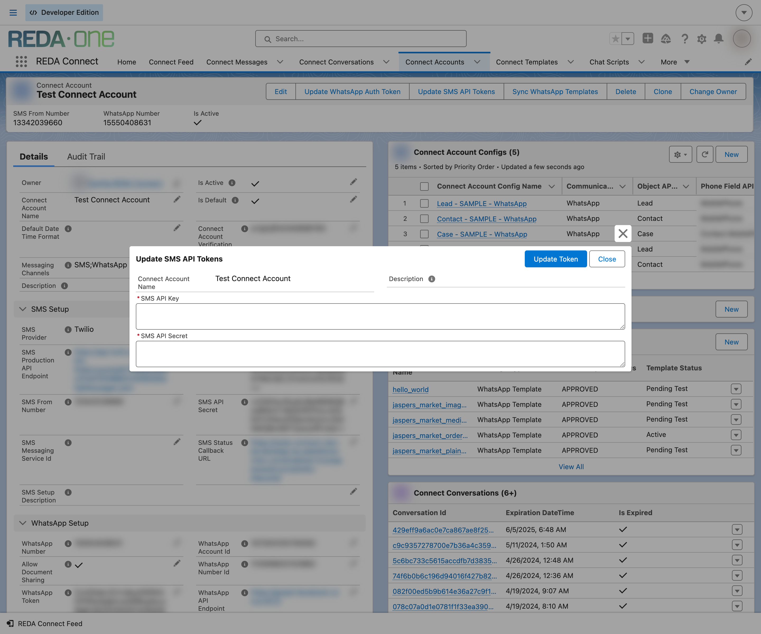This screenshot has height=634, width=761.
Task: Click the REDA Connect Feed utility icon
Action: (x=10, y=623)
